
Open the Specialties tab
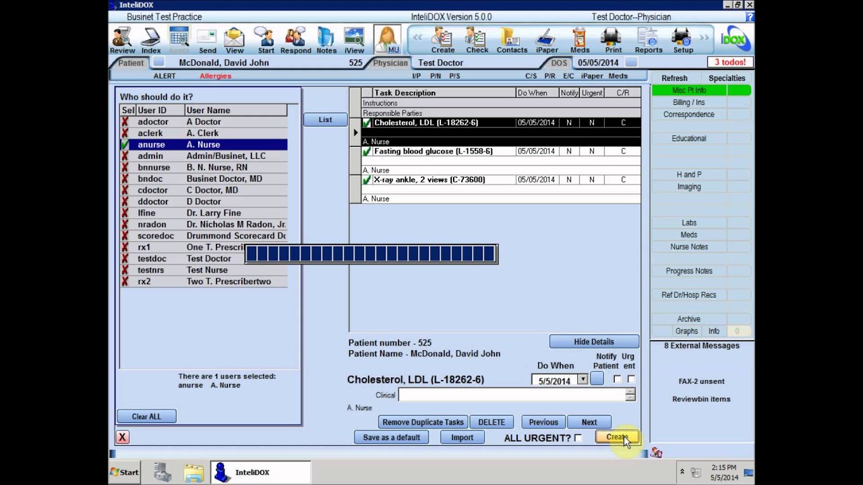[x=727, y=78]
